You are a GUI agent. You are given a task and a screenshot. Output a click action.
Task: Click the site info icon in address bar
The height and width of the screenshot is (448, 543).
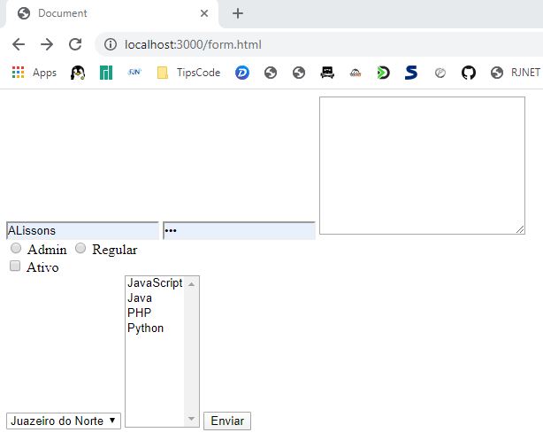tap(111, 44)
